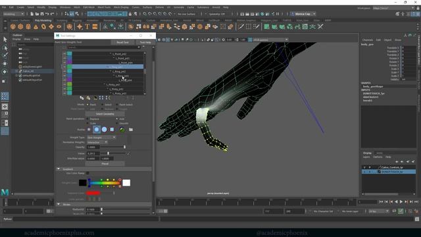This screenshot has height=237, width=421.
Task: Click the Select tool arrow in toolbox
Action: pos(5,39)
